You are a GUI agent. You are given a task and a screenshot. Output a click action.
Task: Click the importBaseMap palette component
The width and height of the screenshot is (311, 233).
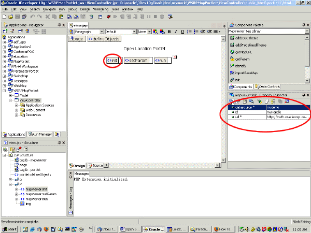(x=246, y=73)
